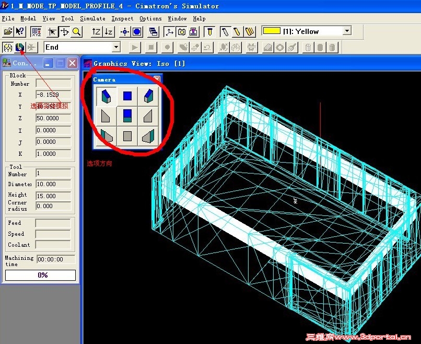The image size is (421, 344).
Task: Click the K field showing 1.0000
Action: (53, 154)
